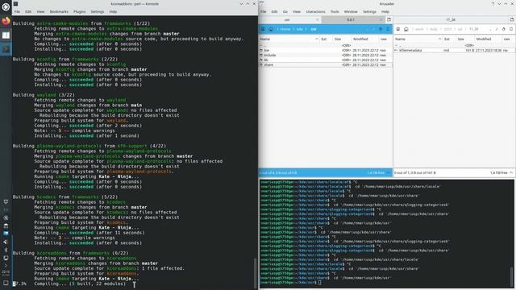Click the show desktop button in panel

click(x=6, y=283)
